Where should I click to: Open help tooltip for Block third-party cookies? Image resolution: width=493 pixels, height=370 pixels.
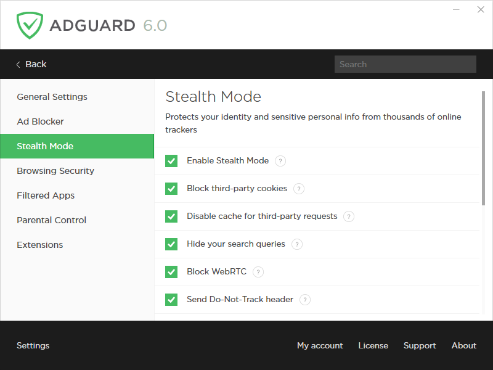[x=299, y=189]
